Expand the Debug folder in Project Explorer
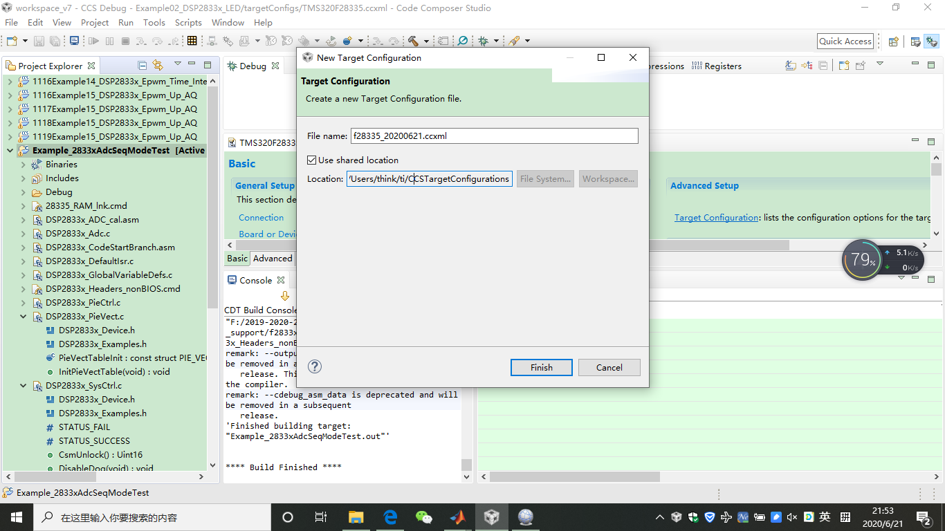 (x=24, y=192)
